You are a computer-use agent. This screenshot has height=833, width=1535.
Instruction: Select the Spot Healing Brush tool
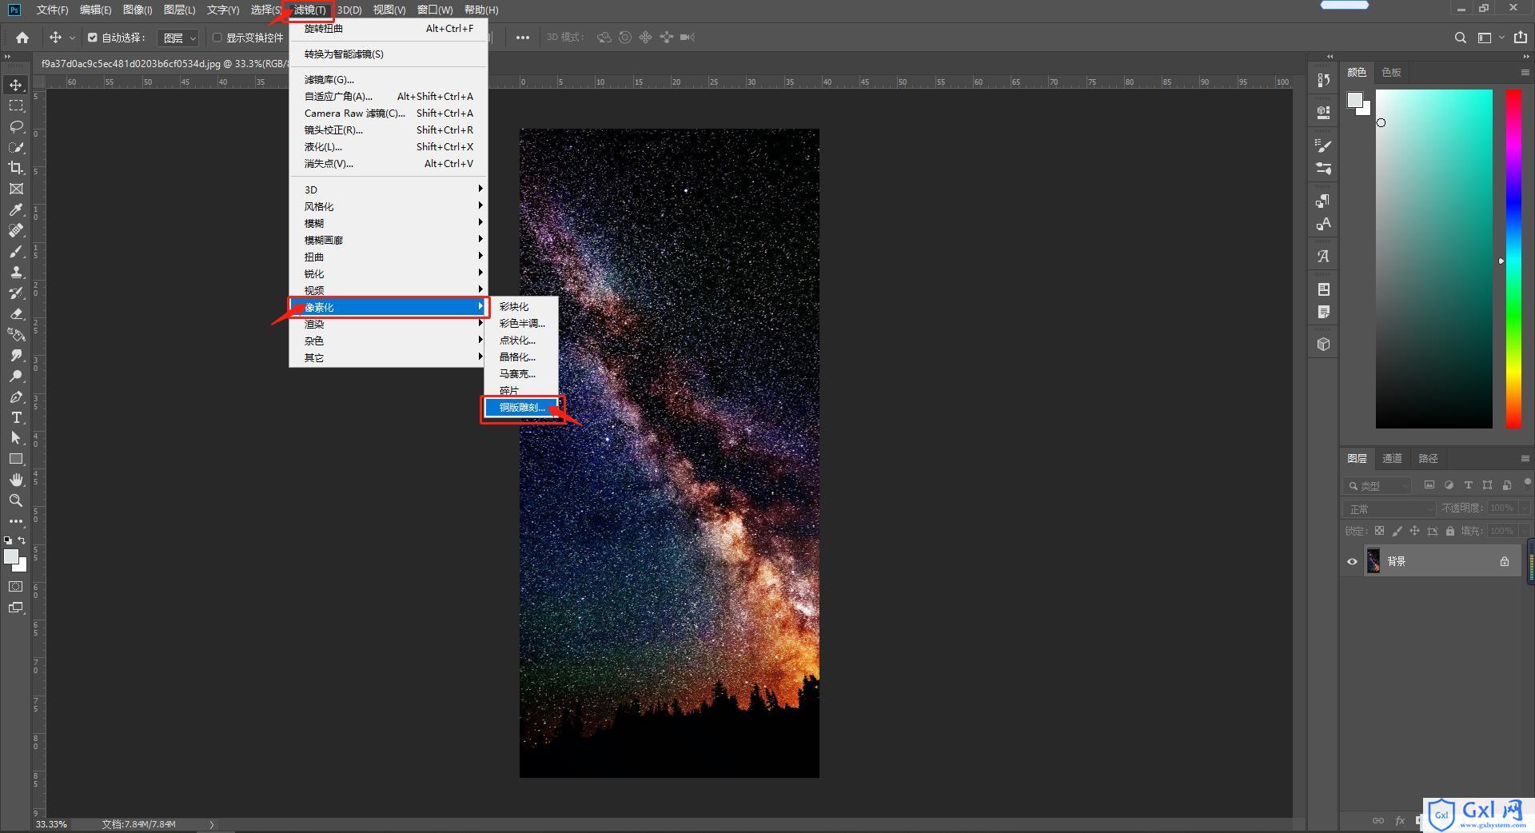click(16, 230)
